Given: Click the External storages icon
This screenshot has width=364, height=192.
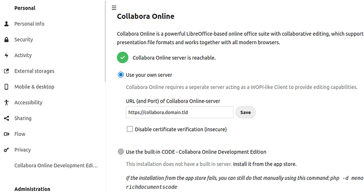Looking at the screenshot, I should [6, 71].
